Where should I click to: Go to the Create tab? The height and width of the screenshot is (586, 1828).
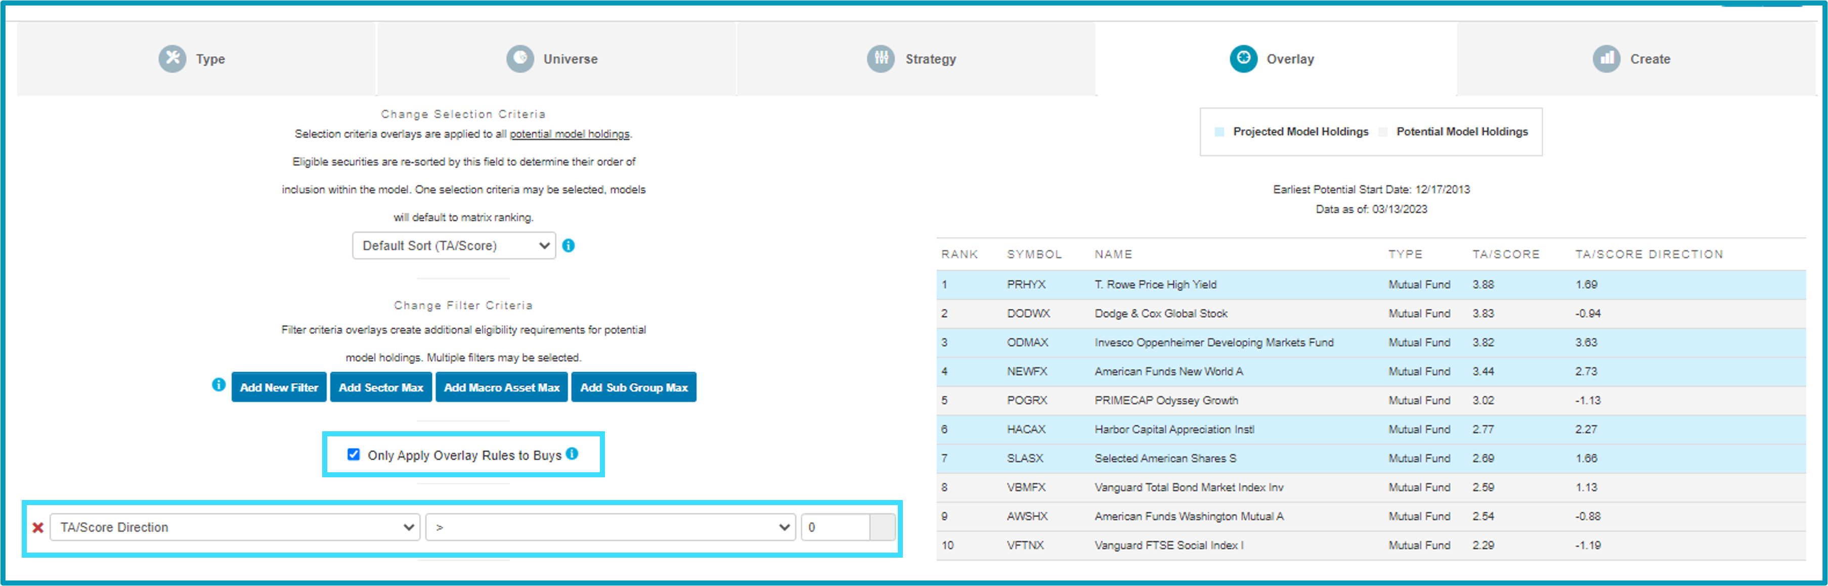pos(1636,59)
